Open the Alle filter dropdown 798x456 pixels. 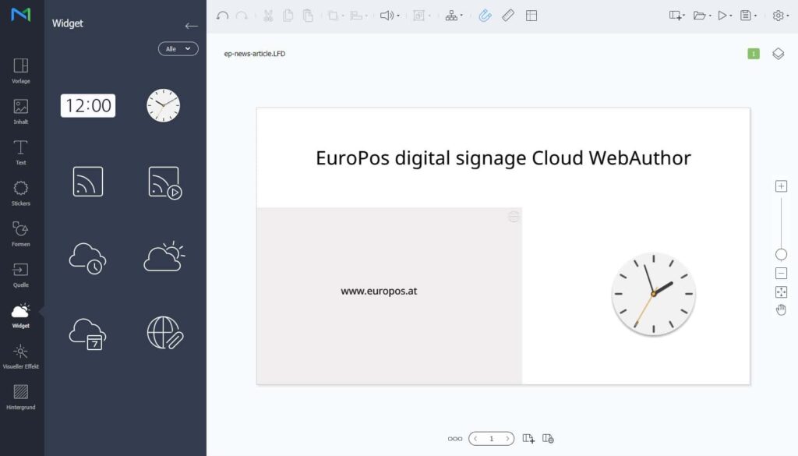[178, 49]
